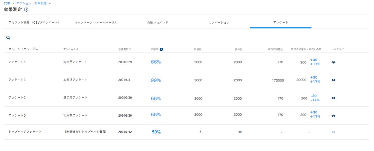Click the 回答数 column header
The width and height of the screenshot is (374, 151).
(198, 49)
